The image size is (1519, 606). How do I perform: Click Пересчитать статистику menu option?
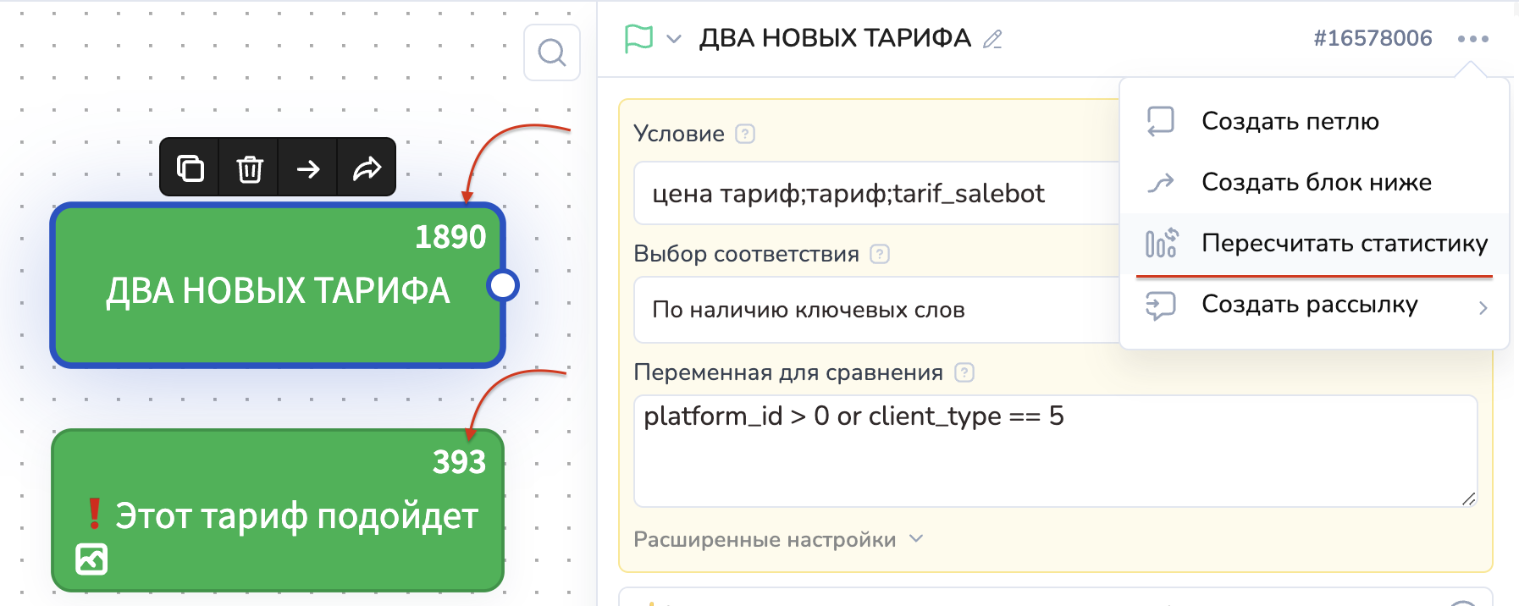[1344, 244]
